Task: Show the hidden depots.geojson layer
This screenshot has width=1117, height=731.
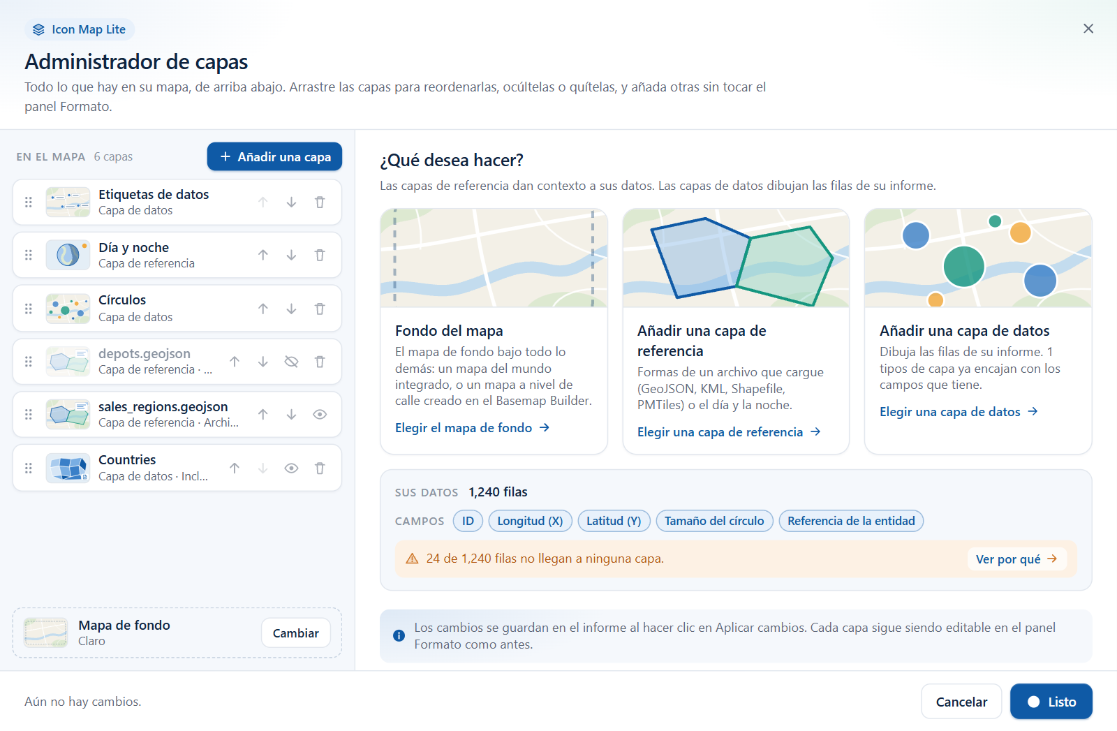Action: [x=291, y=362]
